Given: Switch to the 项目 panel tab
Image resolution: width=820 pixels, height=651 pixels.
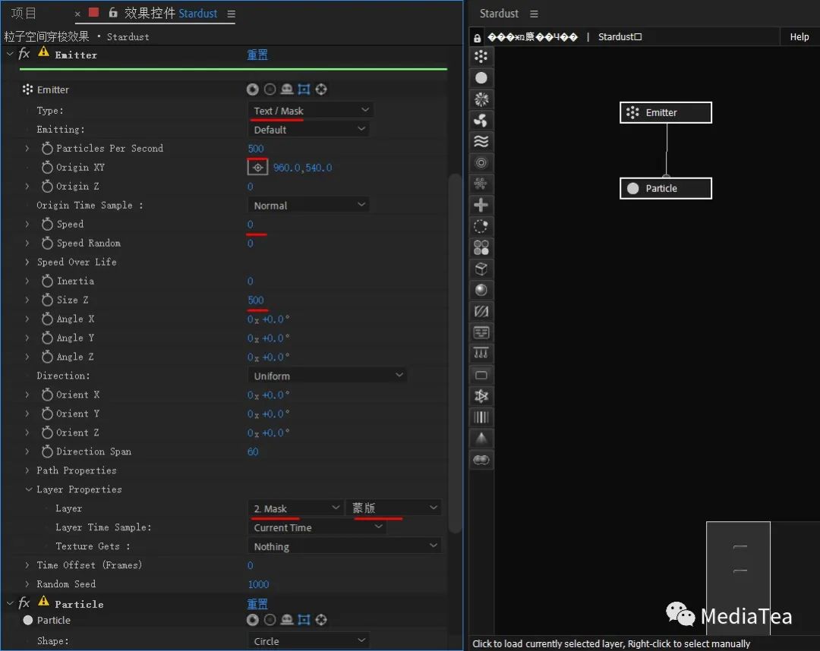Looking at the screenshot, I should coord(24,13).
